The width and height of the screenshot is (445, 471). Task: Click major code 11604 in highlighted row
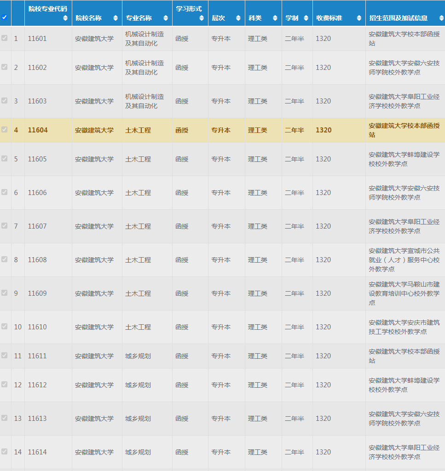coord(37,130)
